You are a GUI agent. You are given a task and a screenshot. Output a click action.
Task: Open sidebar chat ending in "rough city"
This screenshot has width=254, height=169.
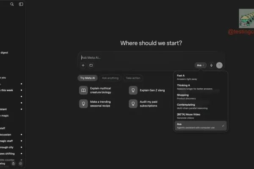pos(11,147)
